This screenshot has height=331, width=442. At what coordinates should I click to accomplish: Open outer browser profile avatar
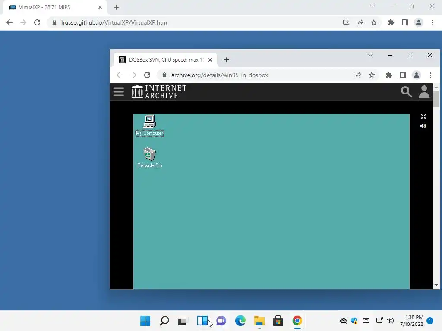pyautogui.click(x=419, y=22)
